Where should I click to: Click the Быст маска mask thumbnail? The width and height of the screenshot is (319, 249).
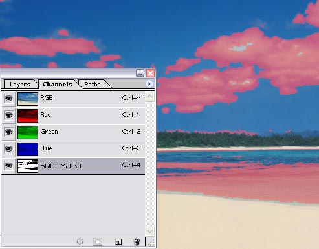coord(28,166)
